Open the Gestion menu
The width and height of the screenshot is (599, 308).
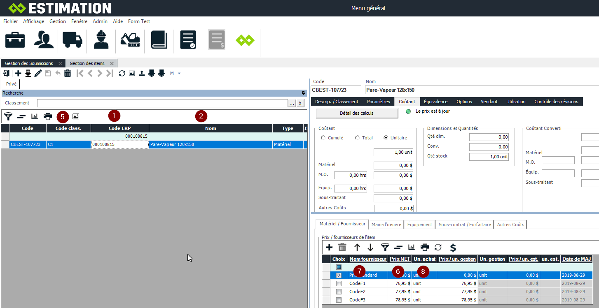58,21
